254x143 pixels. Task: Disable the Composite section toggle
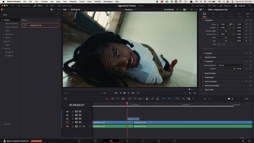(x=202, y=61)
